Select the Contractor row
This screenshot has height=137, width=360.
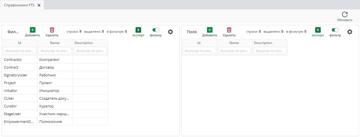pos(55,60)
